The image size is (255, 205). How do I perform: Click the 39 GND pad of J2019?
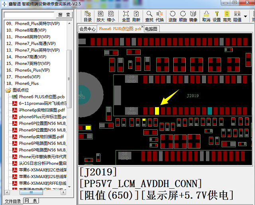(131, 79)
